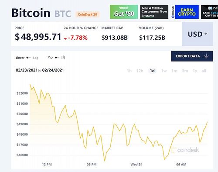Click the coindesk watermark logo on chart
This screenshot has width=218, height=172.
pos(185,150)
